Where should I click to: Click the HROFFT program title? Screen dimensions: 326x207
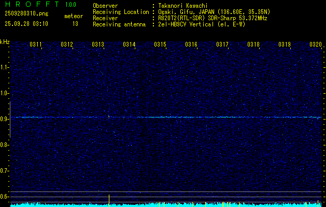click(32, 4)
